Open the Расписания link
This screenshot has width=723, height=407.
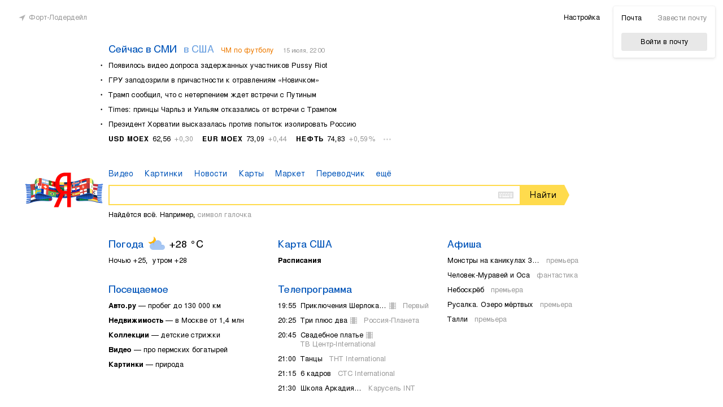point(299,261)
